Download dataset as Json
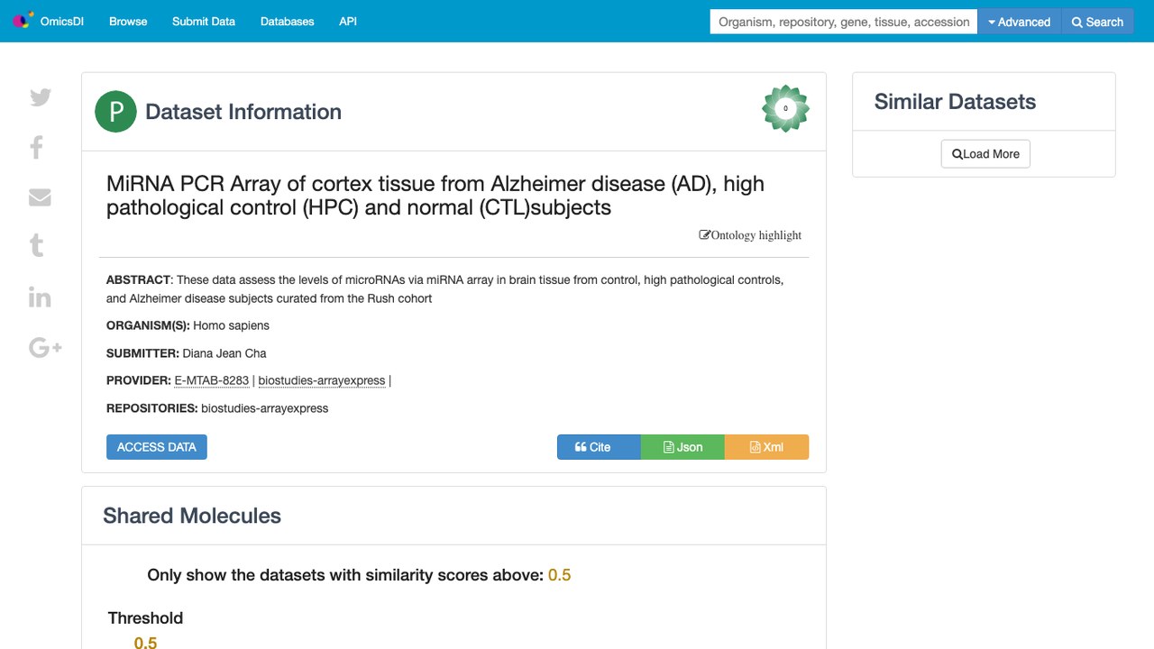Screen dimensions: 1154x649 (682, 447)
